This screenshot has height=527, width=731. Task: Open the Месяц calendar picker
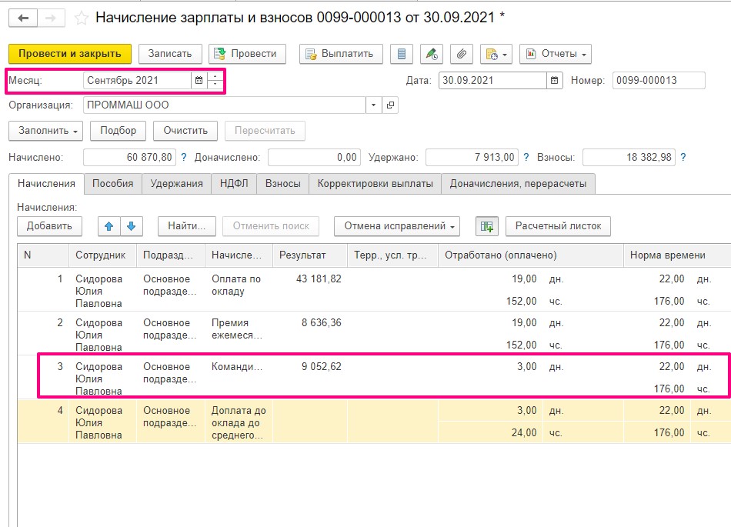tap(199, 80)
